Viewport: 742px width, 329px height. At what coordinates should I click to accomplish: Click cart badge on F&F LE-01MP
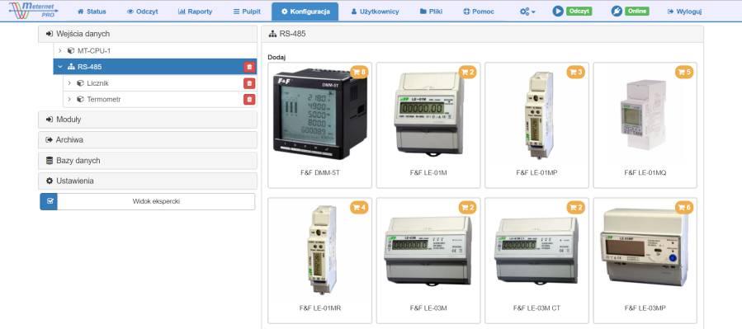point(576,73)
